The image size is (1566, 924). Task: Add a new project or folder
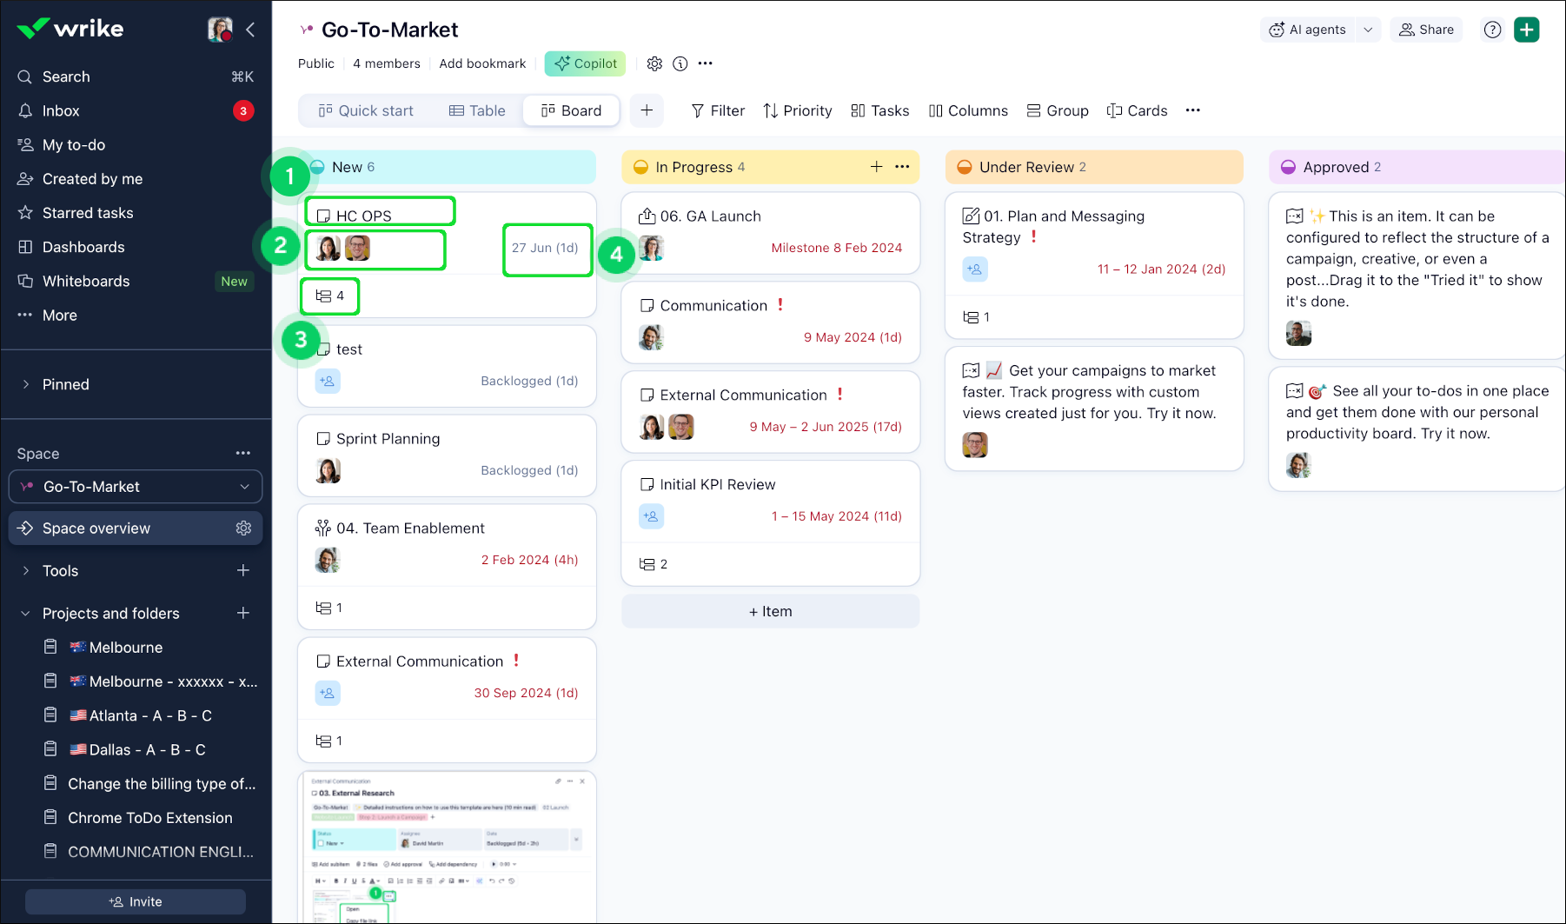coord(243,614)
